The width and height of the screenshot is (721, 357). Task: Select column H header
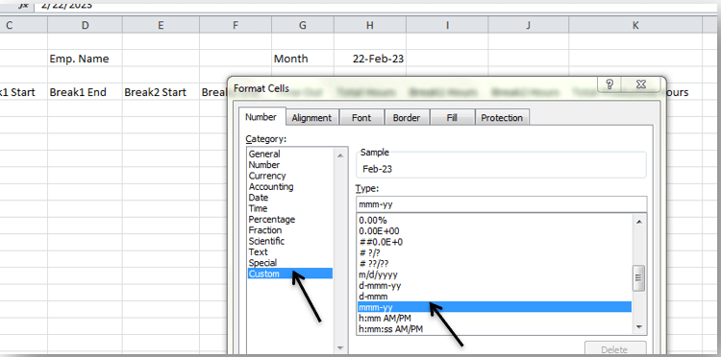click(370, 25)
